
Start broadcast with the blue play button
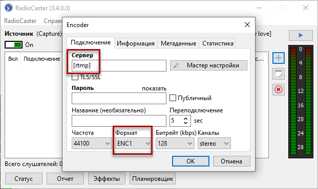tap(301, 35)
